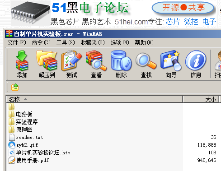The height and width of the screenshot is (171, 221).
Task: Select the 电路板 folder name
Action: [x=24, y=114]
